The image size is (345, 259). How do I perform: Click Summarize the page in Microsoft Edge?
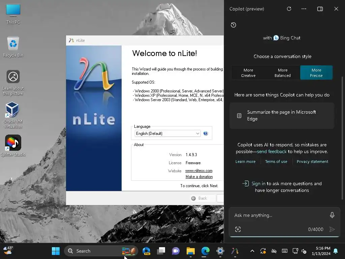(x=282, y=115)
